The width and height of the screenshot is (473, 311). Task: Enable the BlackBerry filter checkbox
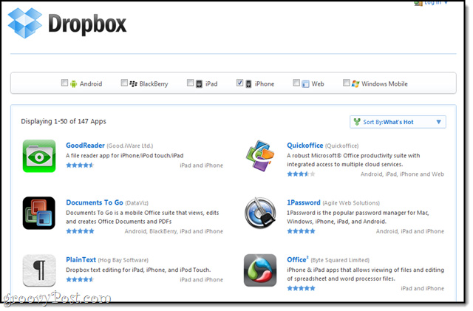point(124,83)
